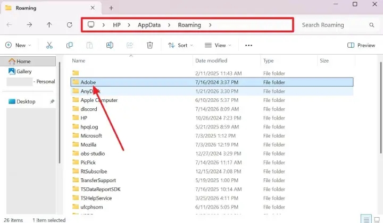Select the Microsoft folder
Viewport: 383px width, 223px height.
coord(212,135)
